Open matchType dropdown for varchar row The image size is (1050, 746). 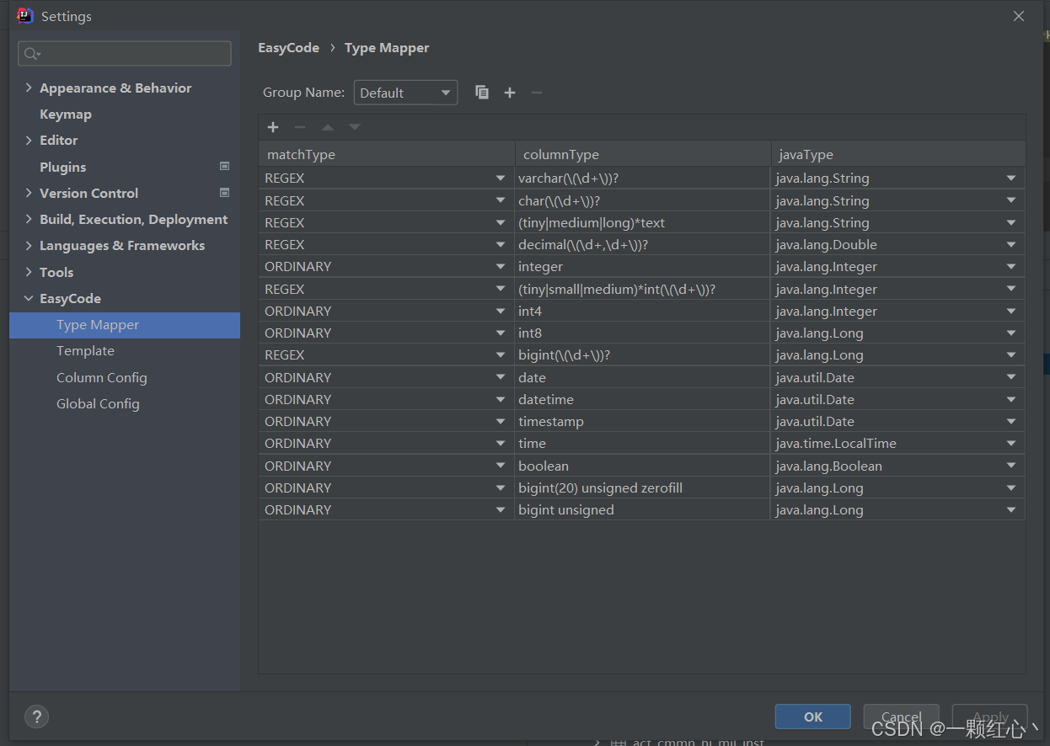[x=501, y=179]
